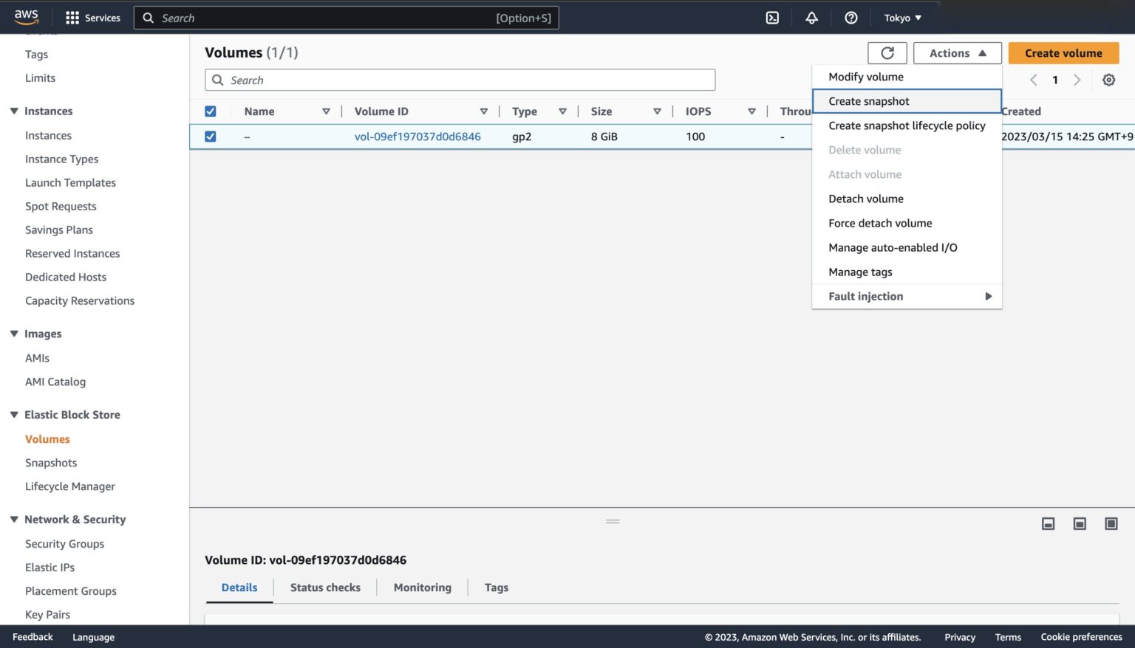
Task: Open the help question mark icon
Action: point(851,17)
